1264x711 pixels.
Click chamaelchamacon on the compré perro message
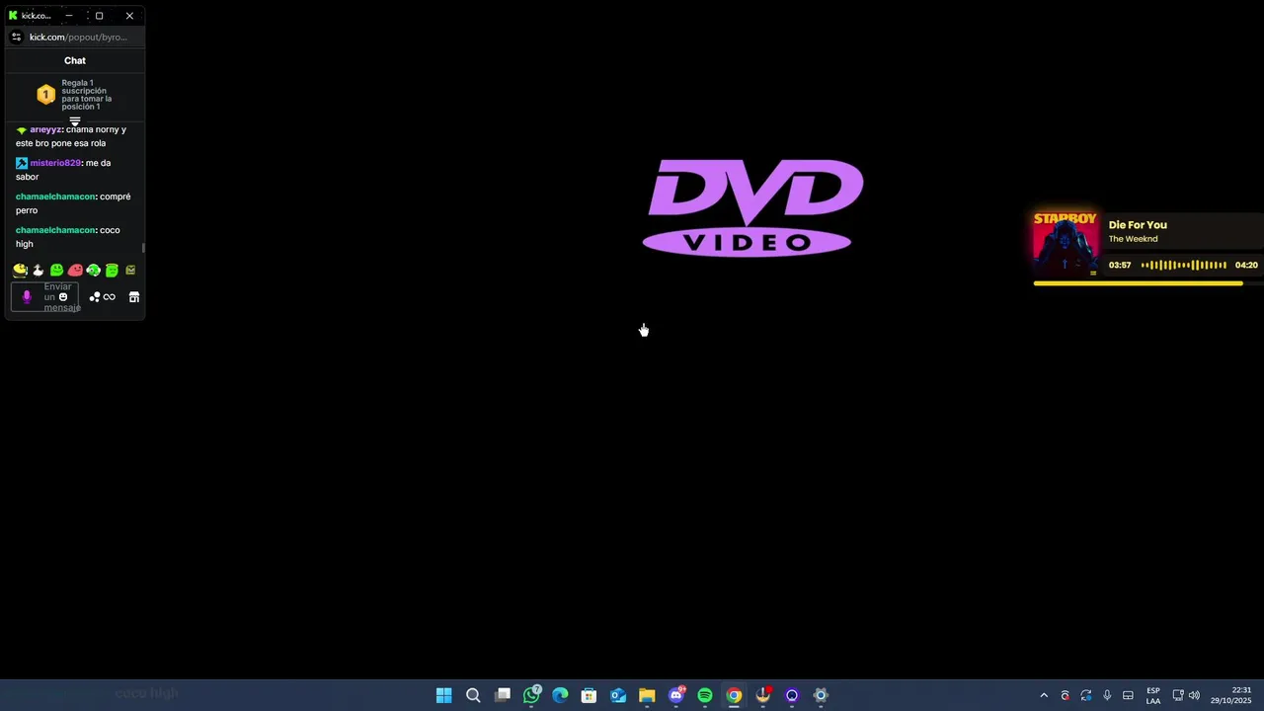click(55, 197)
